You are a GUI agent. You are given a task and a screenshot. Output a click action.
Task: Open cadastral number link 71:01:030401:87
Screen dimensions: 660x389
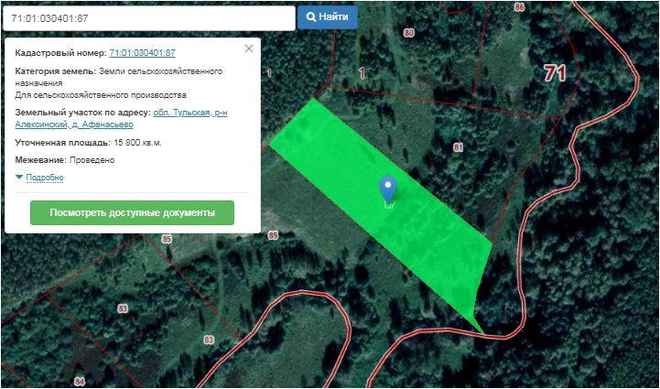(142, 53)
